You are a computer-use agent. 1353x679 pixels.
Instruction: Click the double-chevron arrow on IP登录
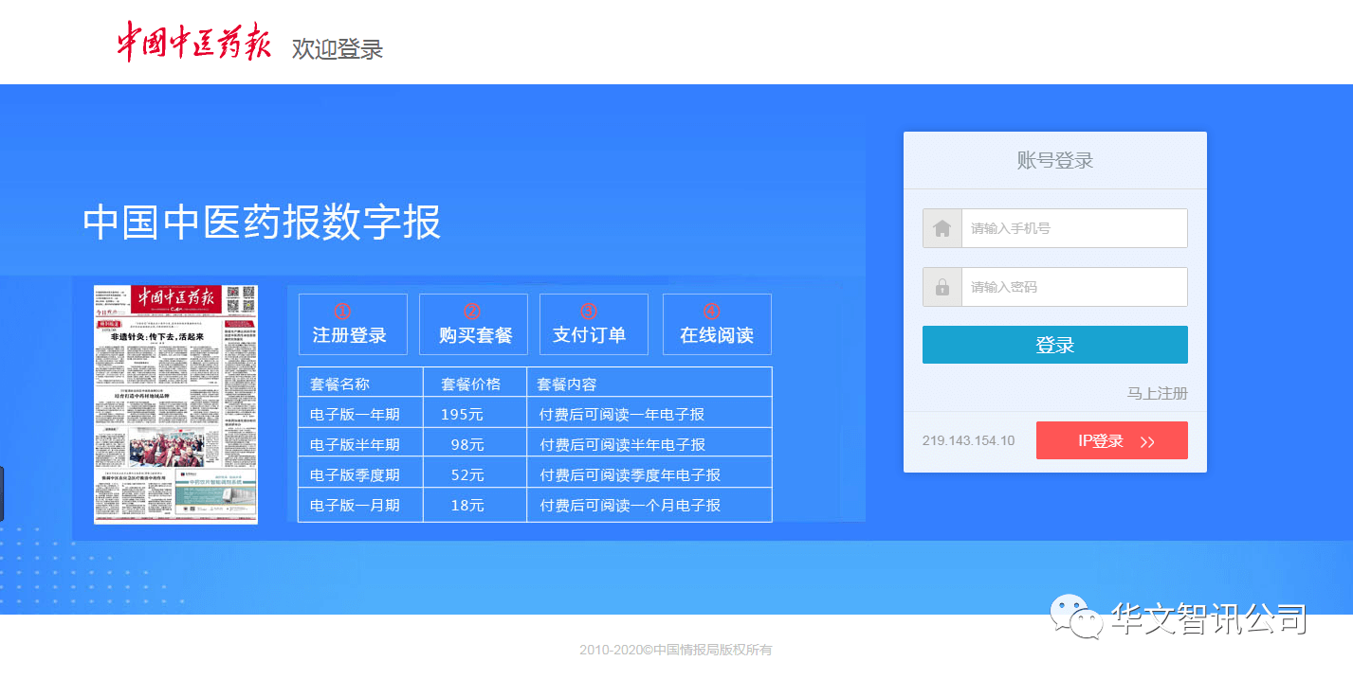coord(1147,441)
